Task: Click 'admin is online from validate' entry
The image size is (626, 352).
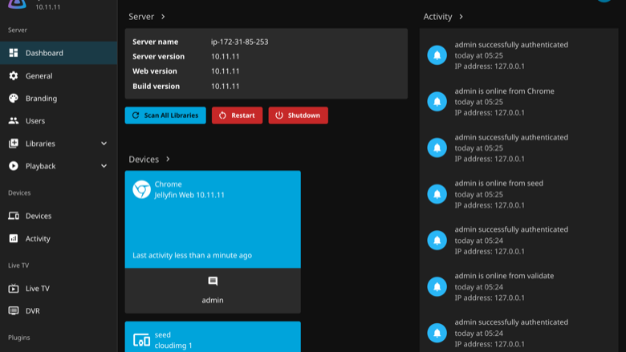Action: pyautogui.click(x=518, y=286)
